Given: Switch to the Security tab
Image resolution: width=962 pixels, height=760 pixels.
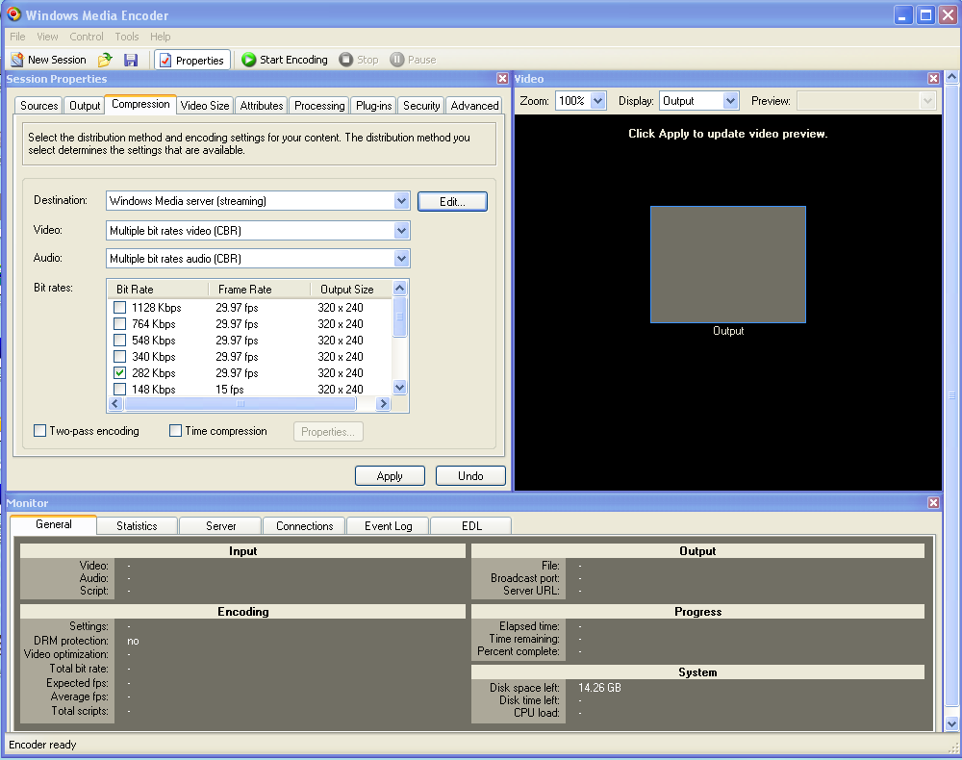Looking at the screenshot, I should point(421,106).
